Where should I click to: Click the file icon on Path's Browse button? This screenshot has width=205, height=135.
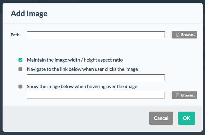pos(177,35)
